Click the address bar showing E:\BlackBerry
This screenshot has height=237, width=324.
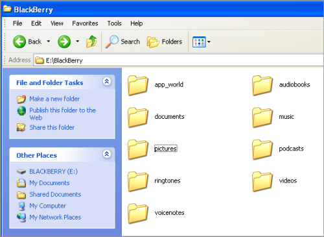[x=178, y=60]
